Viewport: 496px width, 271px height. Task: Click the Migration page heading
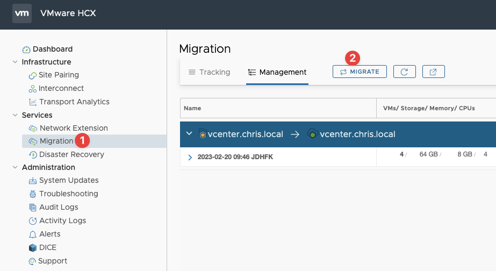coord(205,49)
